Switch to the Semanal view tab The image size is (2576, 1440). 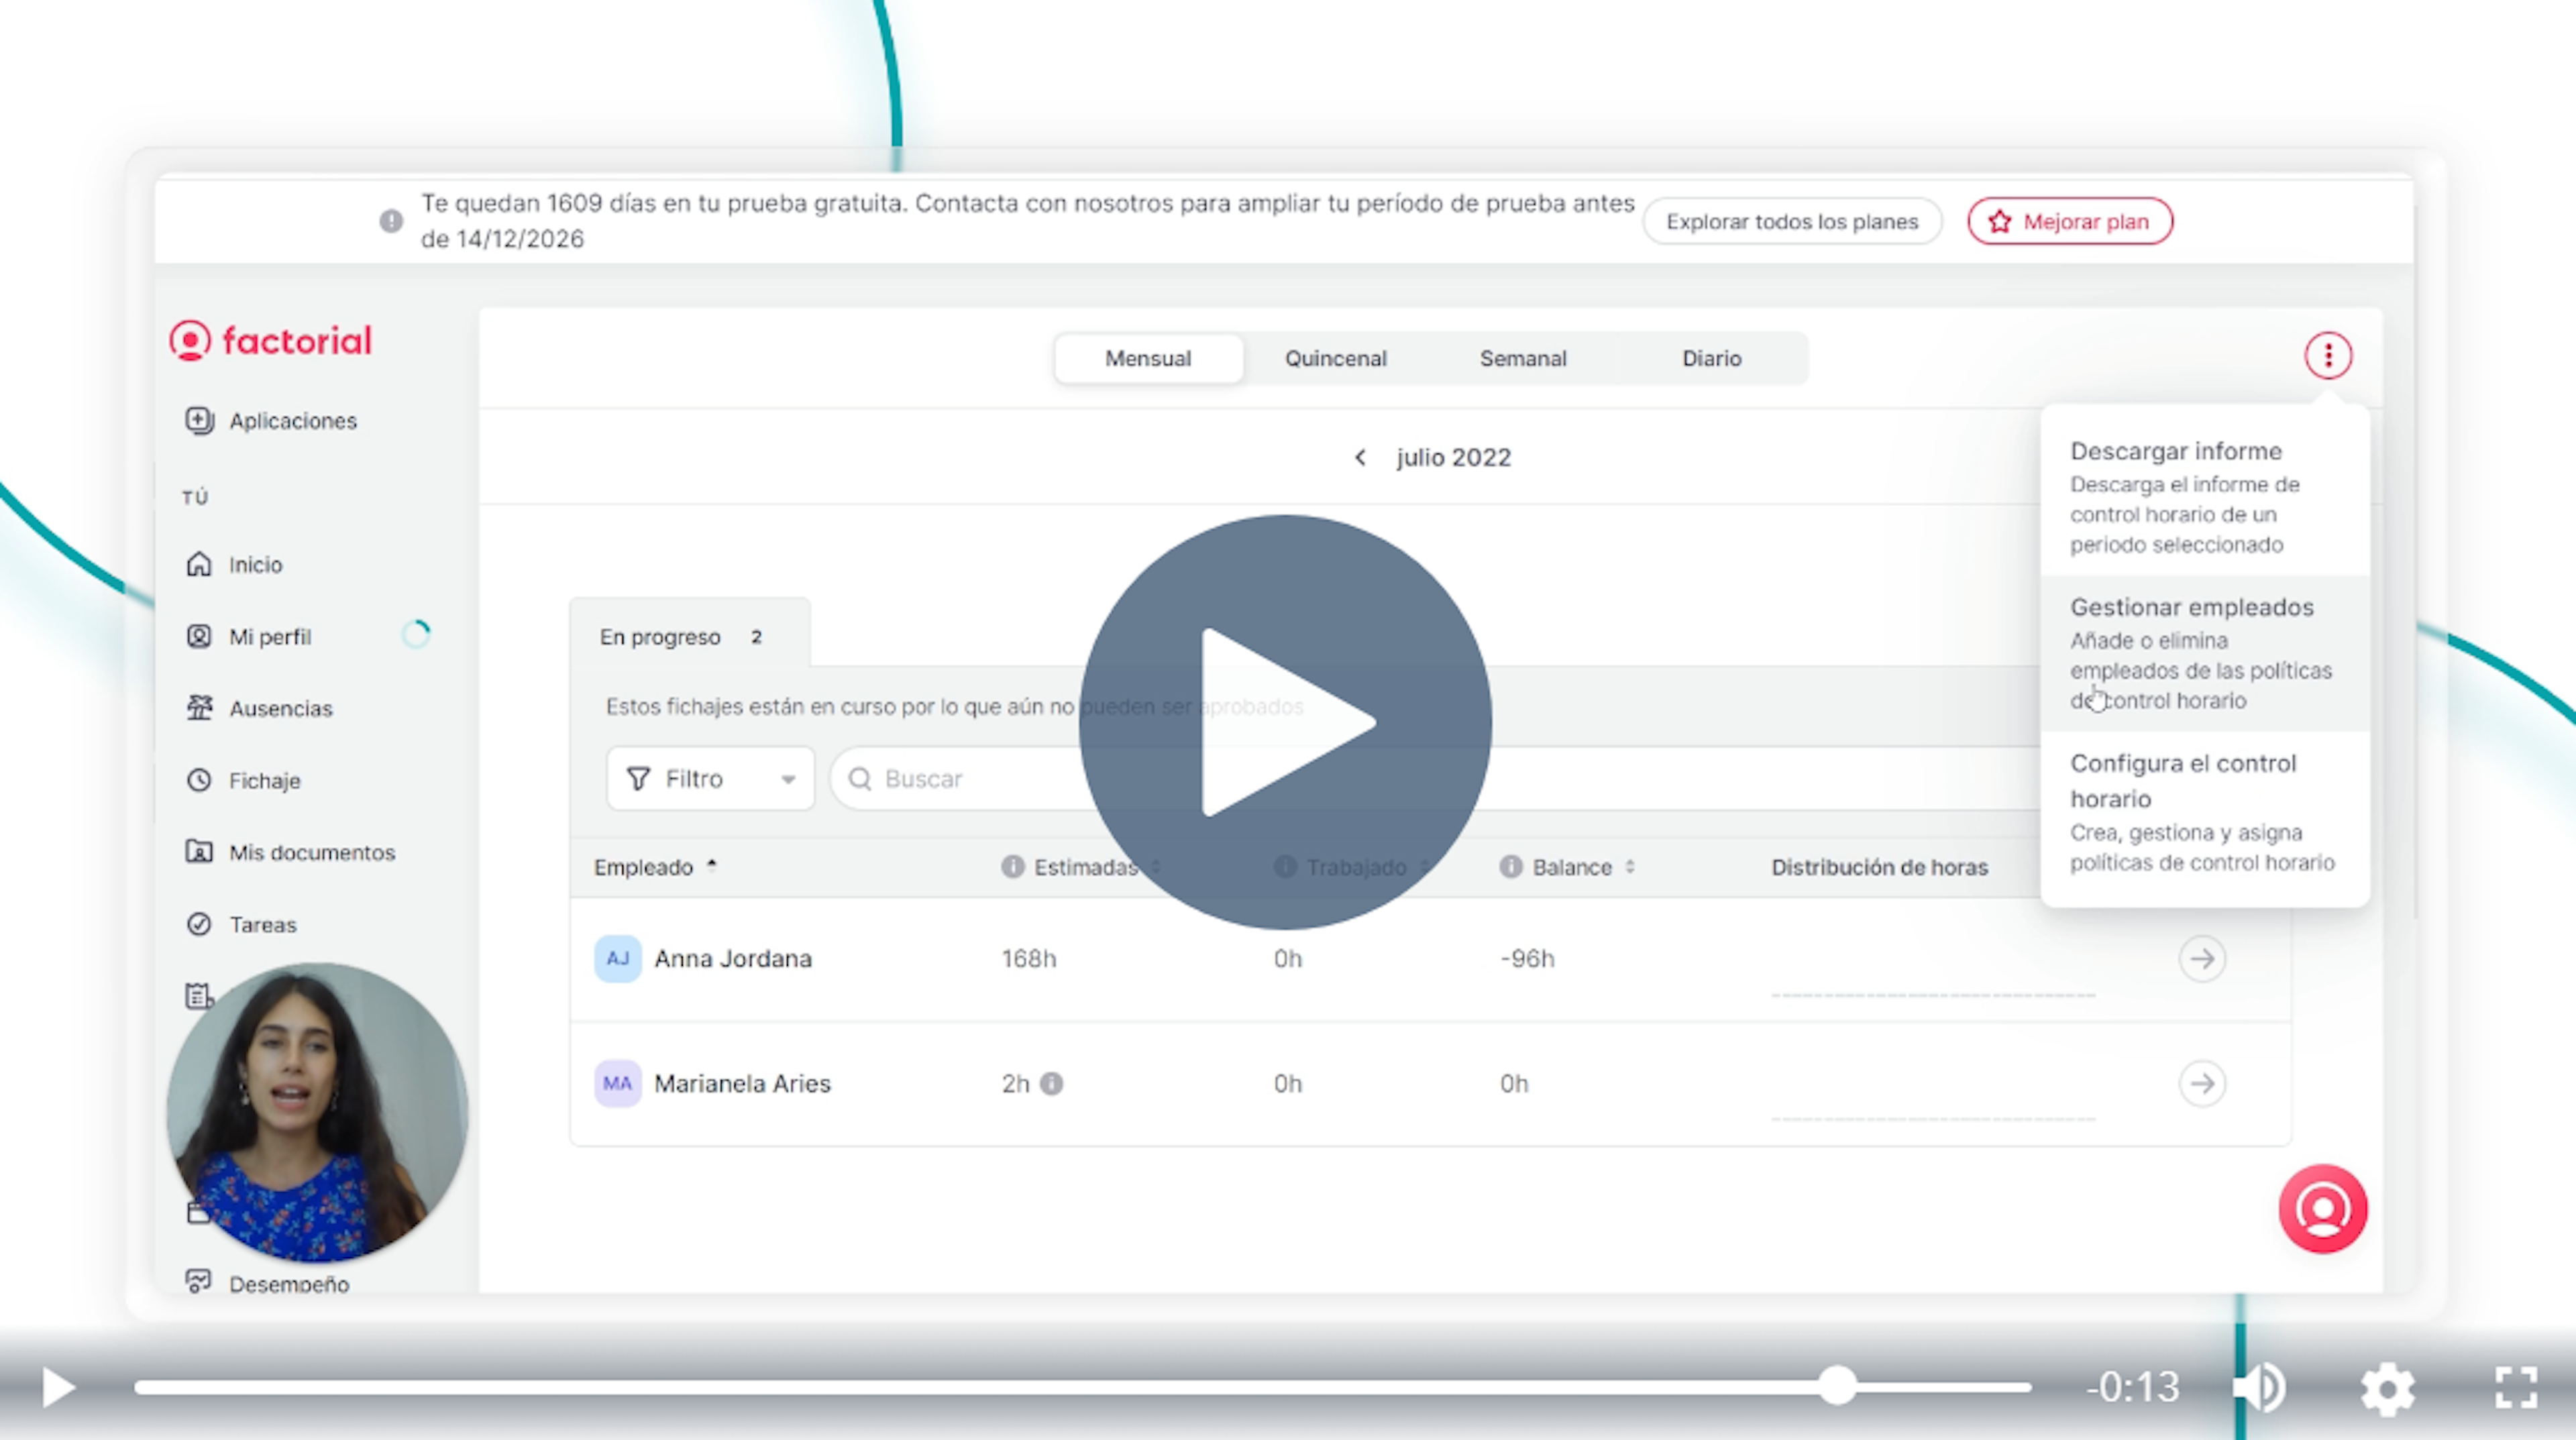point(1523,358)
